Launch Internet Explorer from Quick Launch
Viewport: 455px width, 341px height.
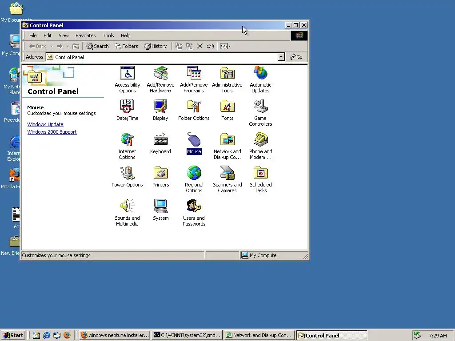point(47,335)
